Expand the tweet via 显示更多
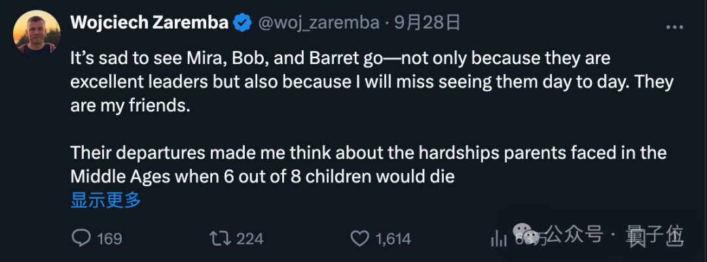707x262 pixels. (105, 200)
